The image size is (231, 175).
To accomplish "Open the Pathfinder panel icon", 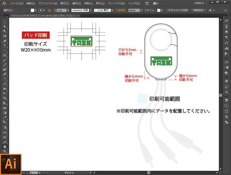I will pos(226,122).
